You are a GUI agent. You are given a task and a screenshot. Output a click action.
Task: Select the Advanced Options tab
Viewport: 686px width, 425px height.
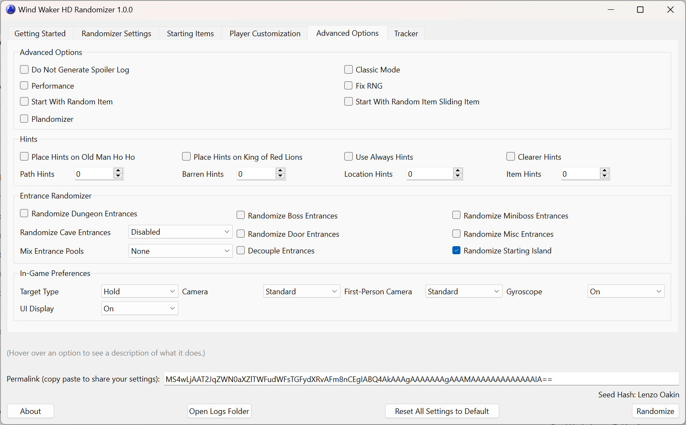point(347,33)
